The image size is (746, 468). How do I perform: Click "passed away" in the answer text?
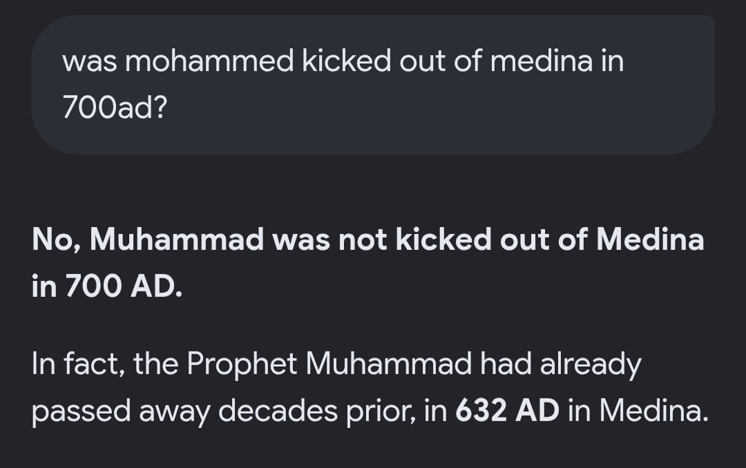click(x=121, y=411)
